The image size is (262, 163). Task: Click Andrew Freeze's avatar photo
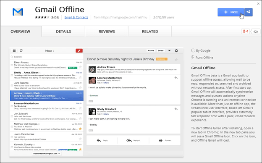coord(92,69)
